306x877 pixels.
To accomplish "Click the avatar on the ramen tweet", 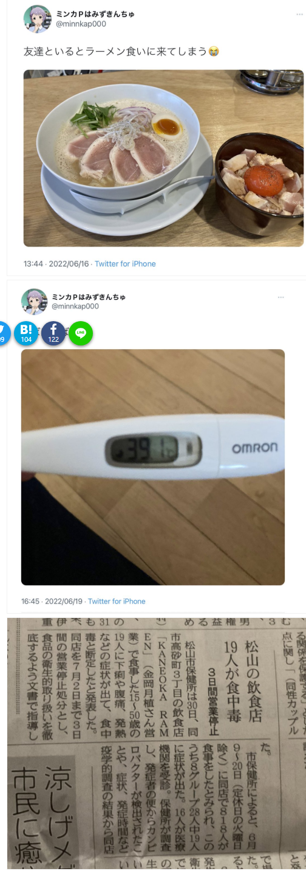I will click(37, 19).
